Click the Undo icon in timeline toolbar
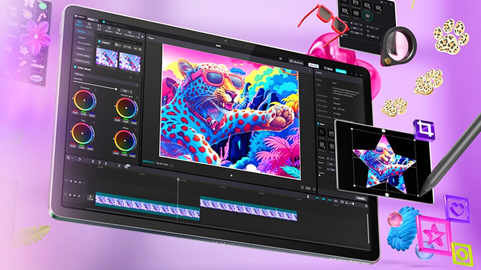 pos(79,159)
